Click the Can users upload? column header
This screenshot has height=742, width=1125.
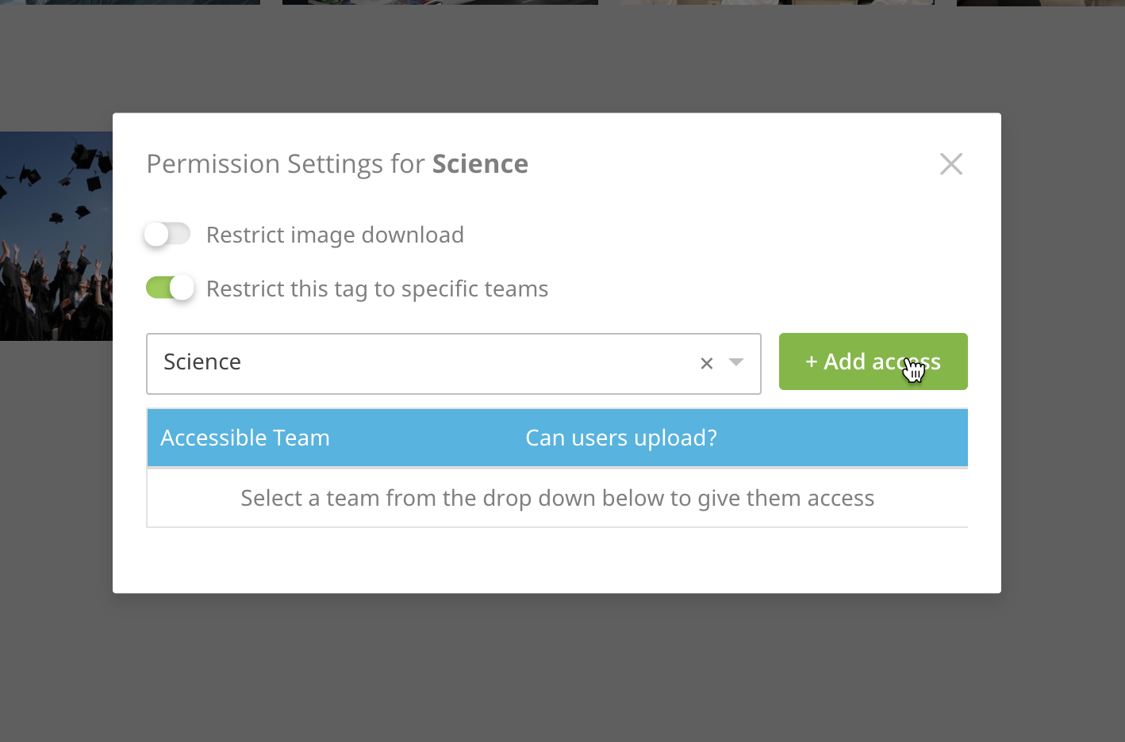point(620,438)
